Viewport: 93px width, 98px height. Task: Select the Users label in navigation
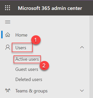pos(21,48)
